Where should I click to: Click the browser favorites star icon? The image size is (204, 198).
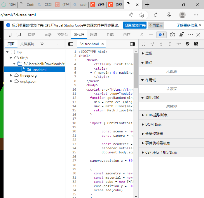click(156, 15)
